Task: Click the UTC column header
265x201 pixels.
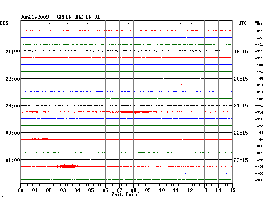Action: tap(242, 23)
